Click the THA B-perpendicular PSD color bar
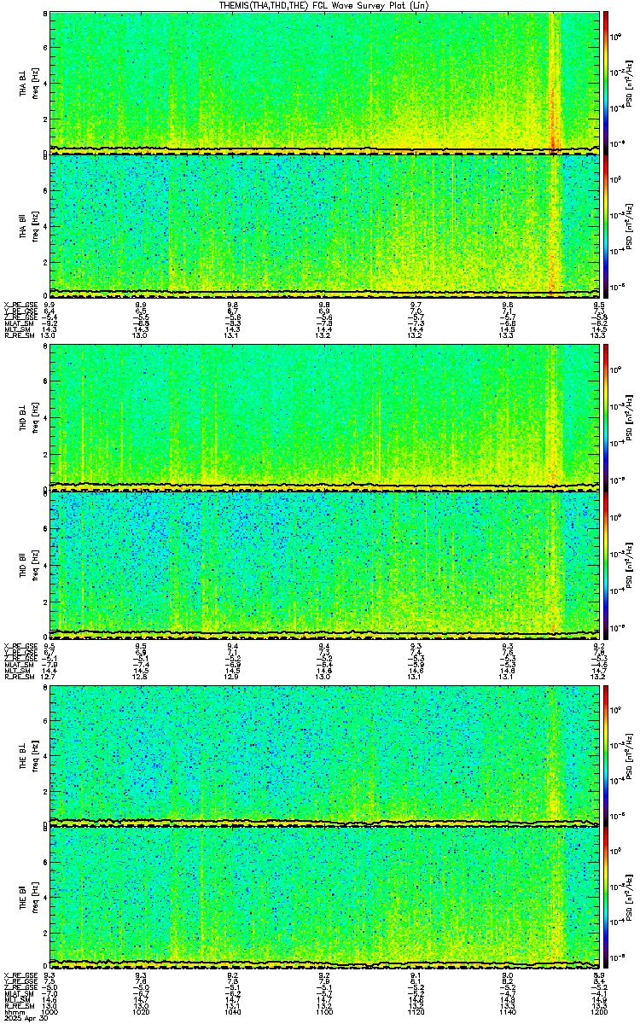 606,81
